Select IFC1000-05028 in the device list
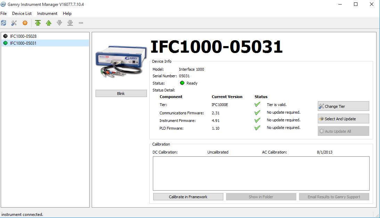The image size is (380, 218). tap(23, 36)
